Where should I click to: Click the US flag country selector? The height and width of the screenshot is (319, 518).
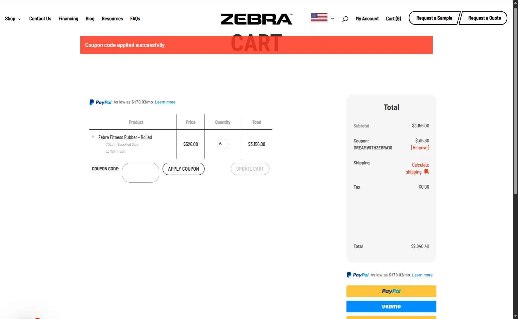[x=319, y=18]
